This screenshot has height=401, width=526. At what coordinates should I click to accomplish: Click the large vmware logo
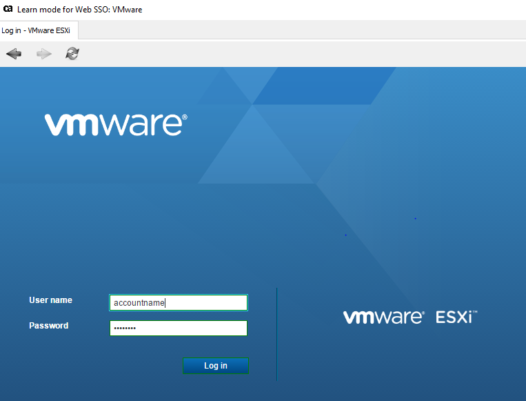click(x=116, y=125)
